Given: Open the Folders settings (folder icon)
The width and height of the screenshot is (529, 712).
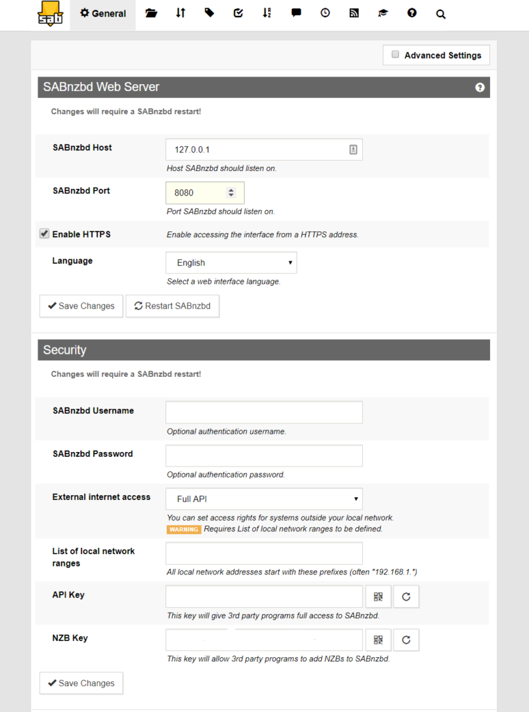Looking at the screenshot, I should pyautogui.click(x=152, y=13).
